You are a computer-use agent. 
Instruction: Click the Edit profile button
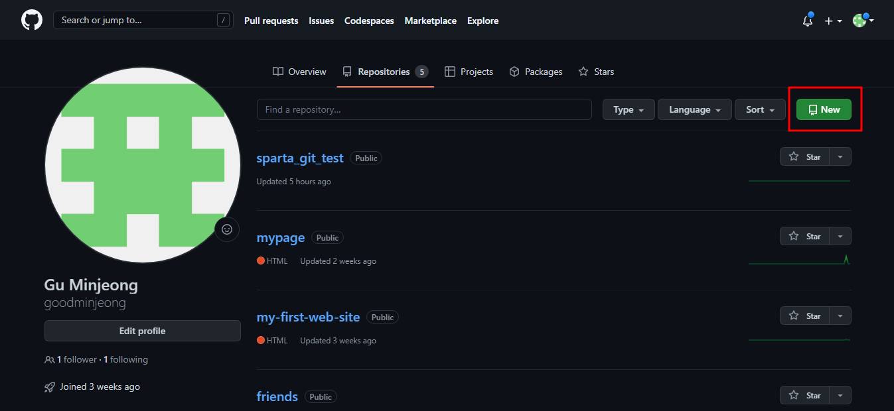pyautogui.click(x=143, y=331)
